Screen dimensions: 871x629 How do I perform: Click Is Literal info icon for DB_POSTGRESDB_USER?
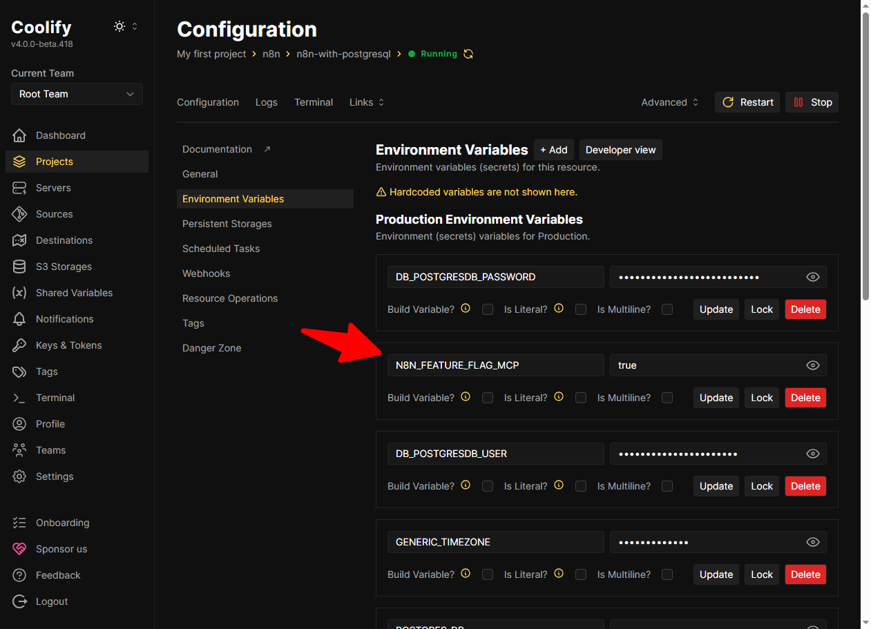[559, 485]
